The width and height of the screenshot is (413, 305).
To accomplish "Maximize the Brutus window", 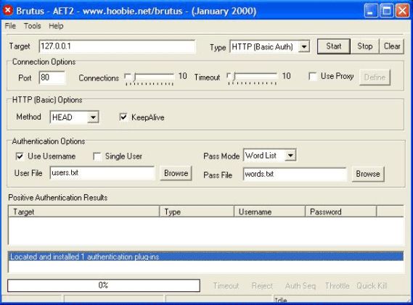I will point(387,11).
